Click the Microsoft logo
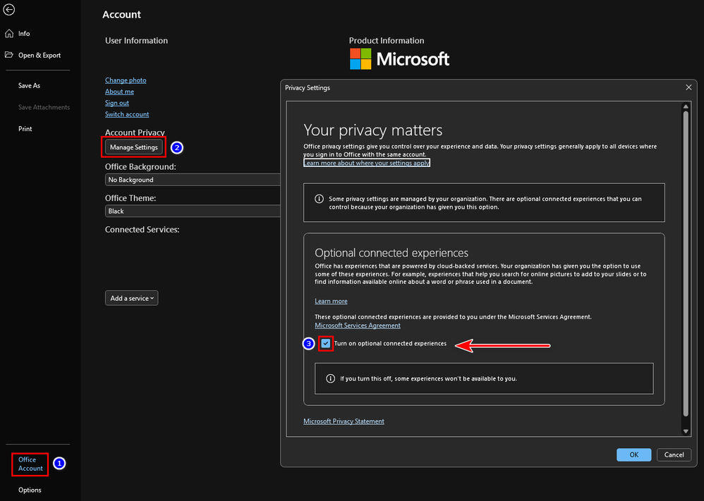The image size is (704, 501). [x=399, y=59]
